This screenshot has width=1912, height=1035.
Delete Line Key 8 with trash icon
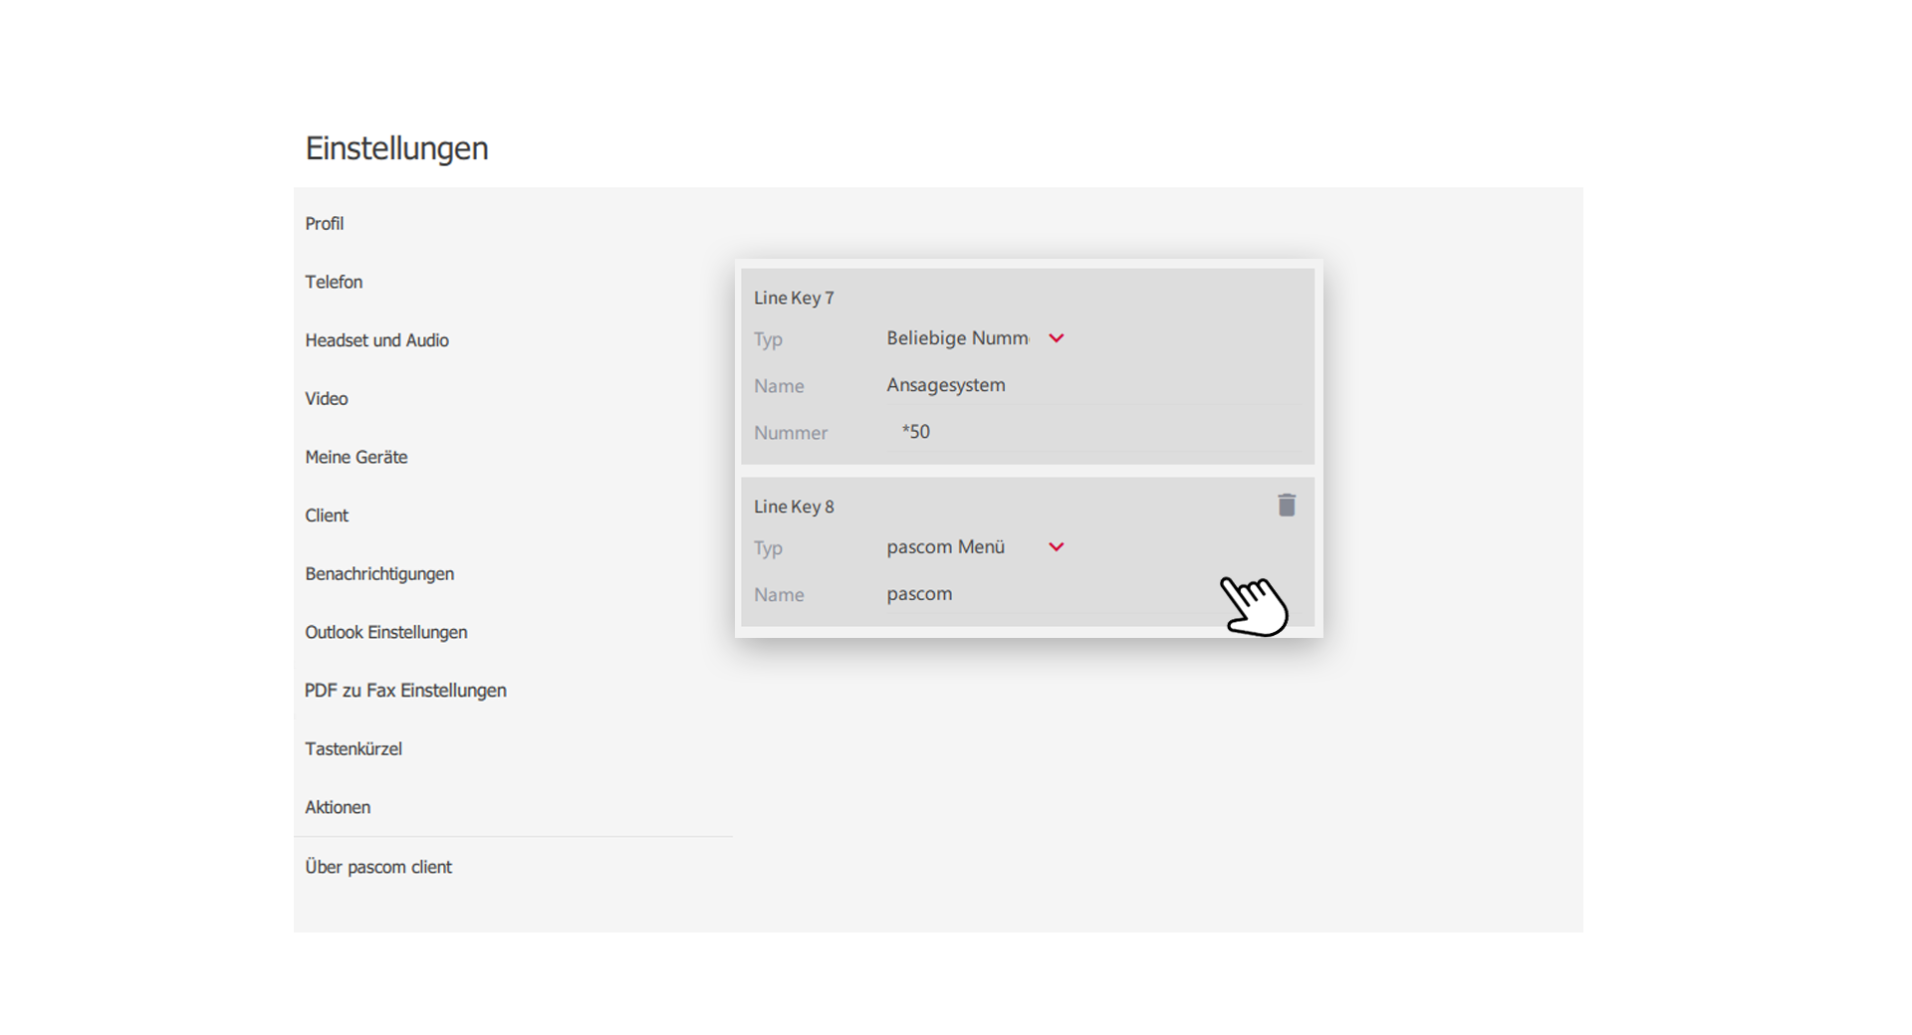click(x=1287, y=506)
